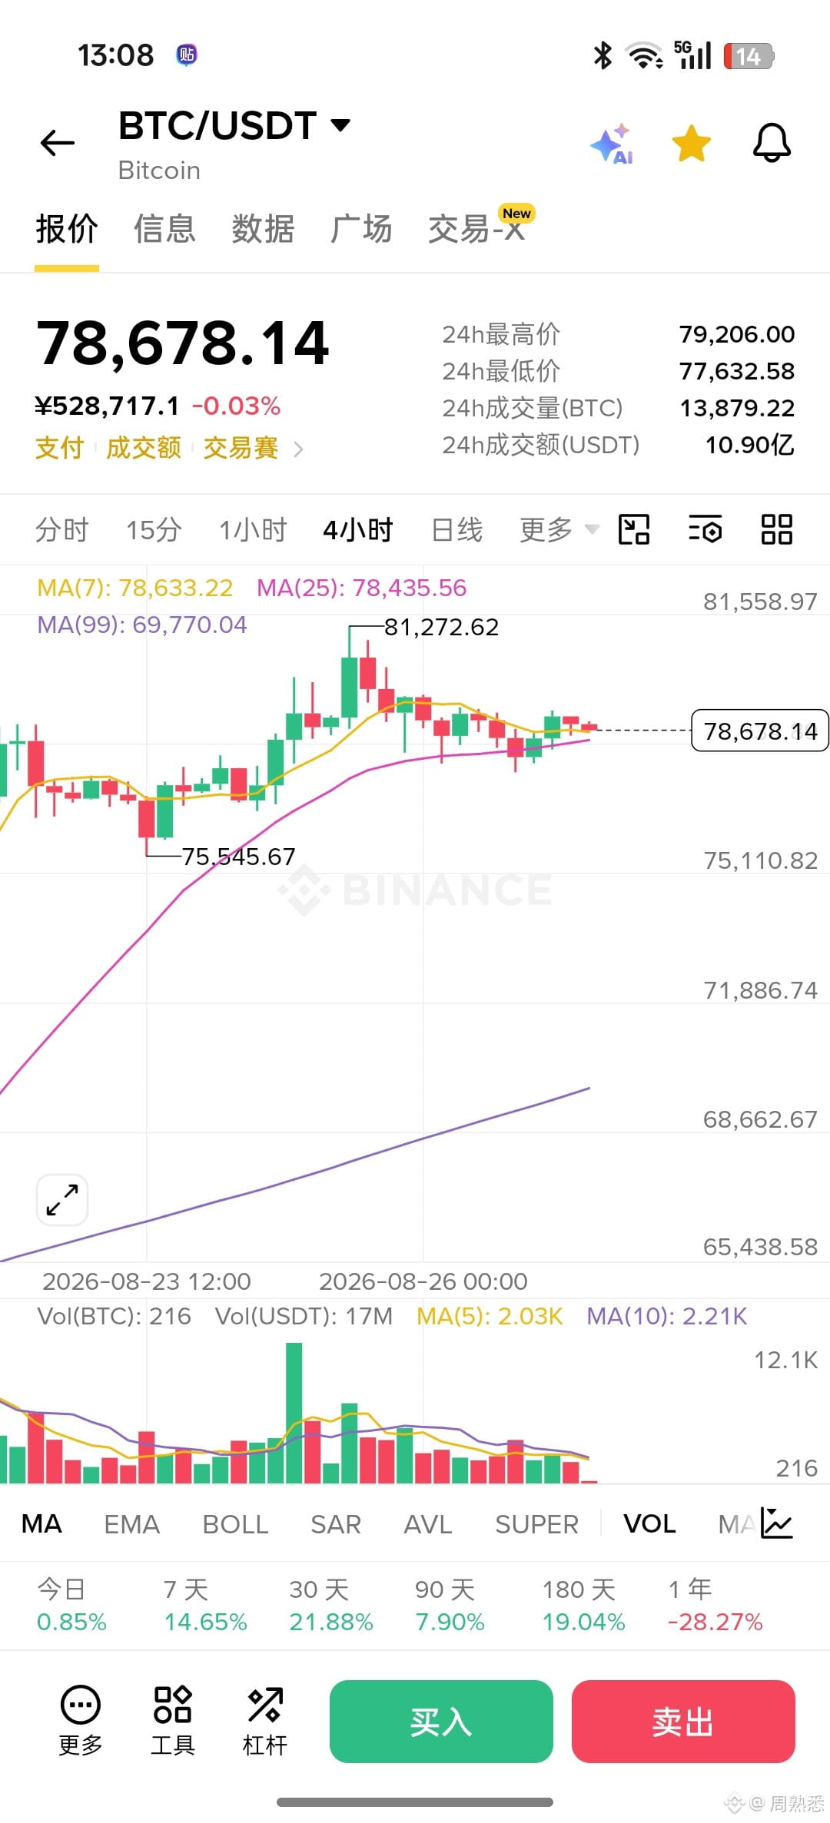Image resolution: width=830 pixels, height=1823 pixels.
Task: Tap the battery indicator in status bar
Action: pos(749,55)
